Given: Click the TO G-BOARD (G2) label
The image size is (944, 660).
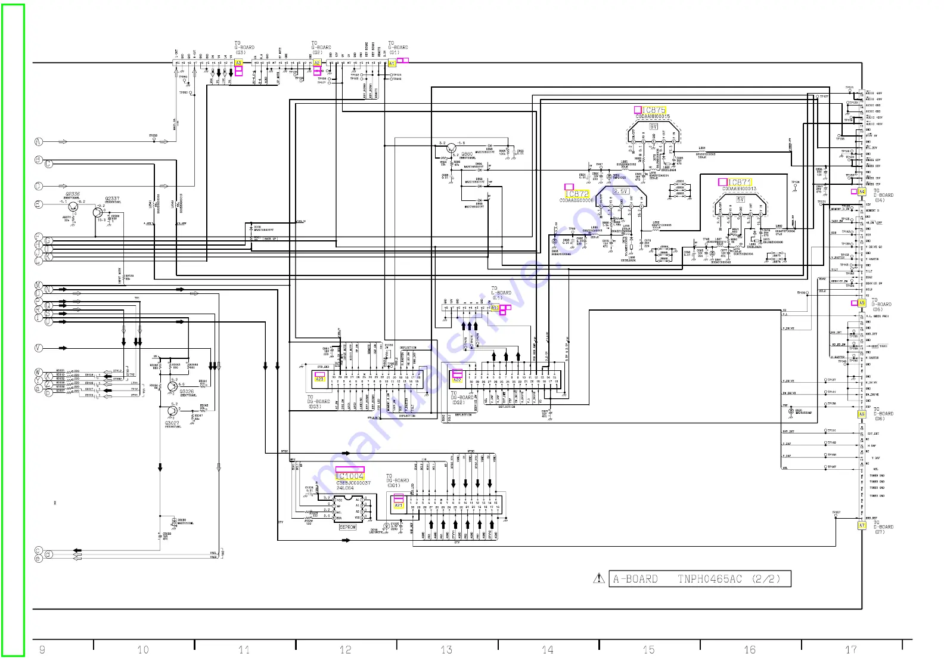Looking at the screenshot, I should 321,48.
